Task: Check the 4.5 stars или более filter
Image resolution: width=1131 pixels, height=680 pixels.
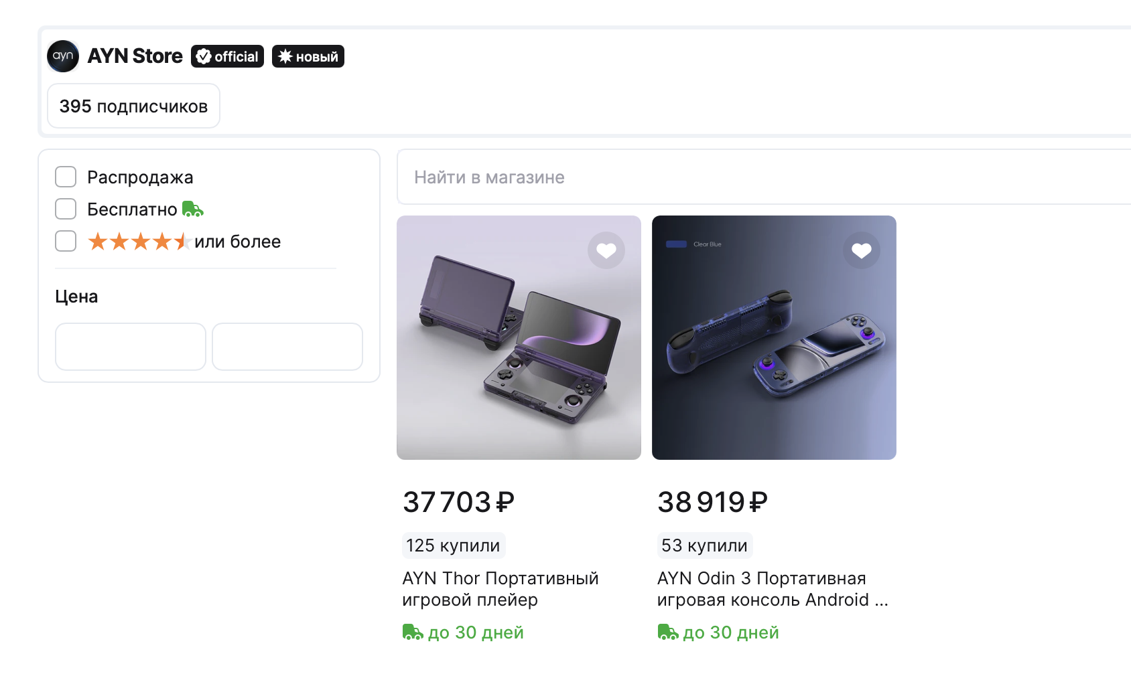Action: pyautogui.click(x=66, y=241)
